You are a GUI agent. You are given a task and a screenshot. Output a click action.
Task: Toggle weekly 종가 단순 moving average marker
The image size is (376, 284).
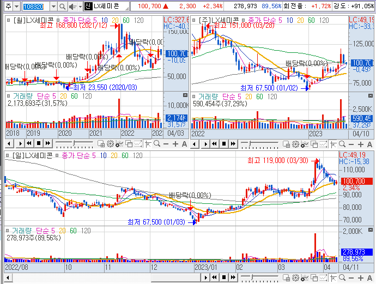tap(243, 20)
